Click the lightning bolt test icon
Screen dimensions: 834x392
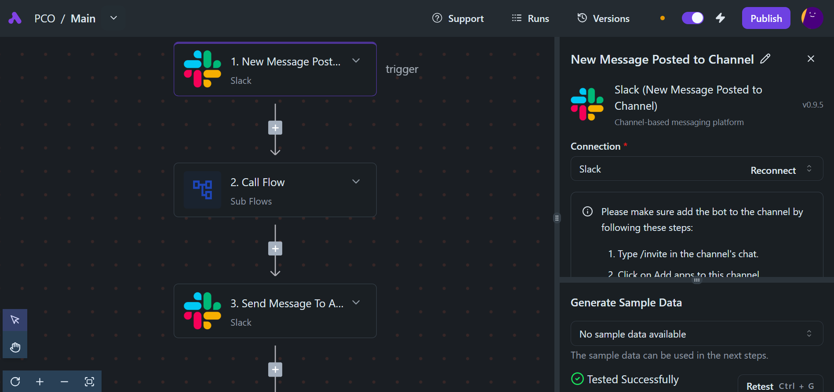click(x=720, y=18)
